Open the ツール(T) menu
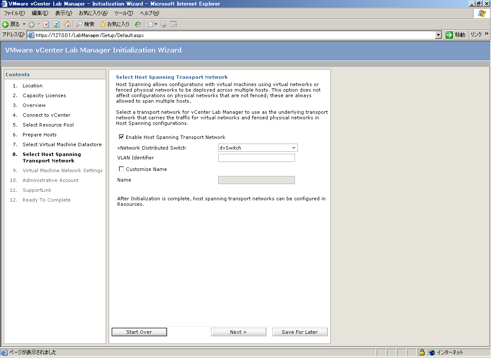 (123, 13)
